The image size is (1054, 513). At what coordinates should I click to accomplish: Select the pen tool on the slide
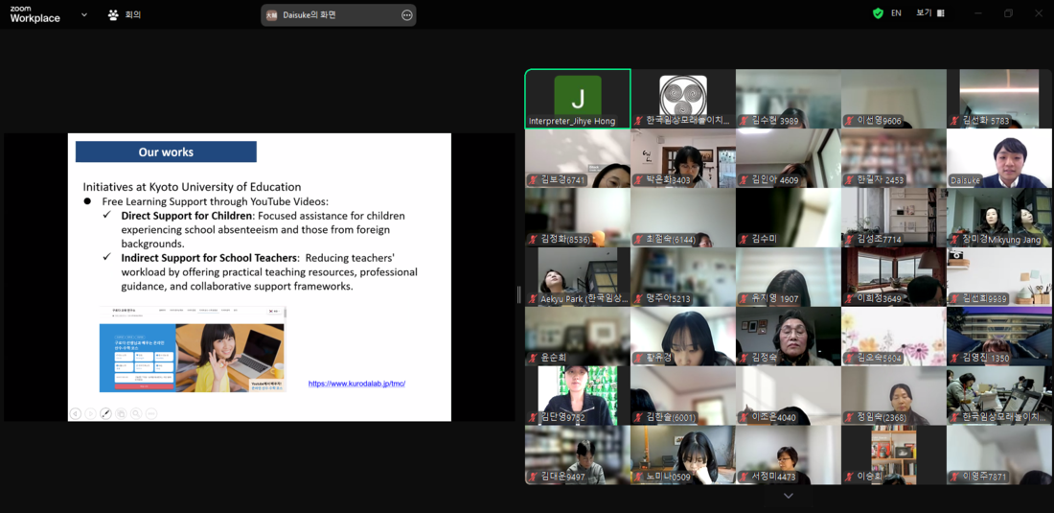pos(105,413)
